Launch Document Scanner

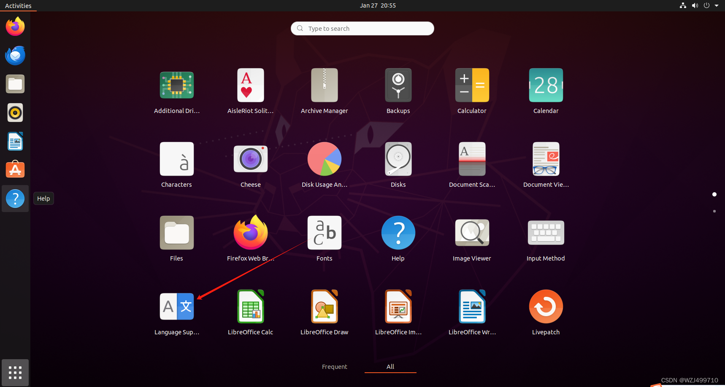[472, 159]
